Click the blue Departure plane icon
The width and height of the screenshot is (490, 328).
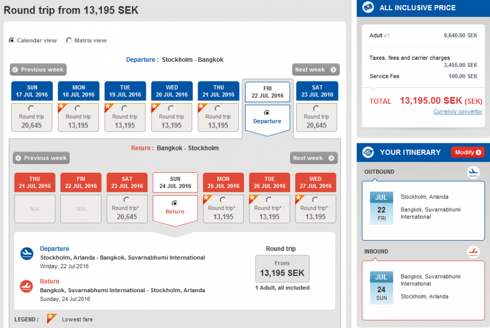(27, 254)
